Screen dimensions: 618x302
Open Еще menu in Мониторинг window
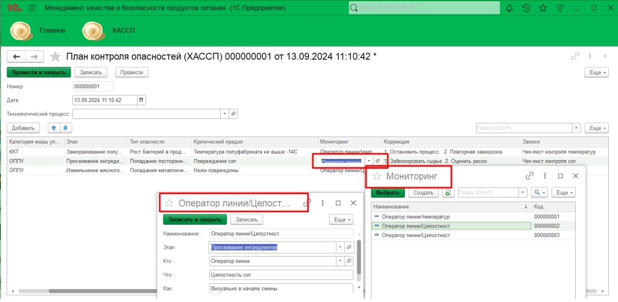tap(563, 193)
